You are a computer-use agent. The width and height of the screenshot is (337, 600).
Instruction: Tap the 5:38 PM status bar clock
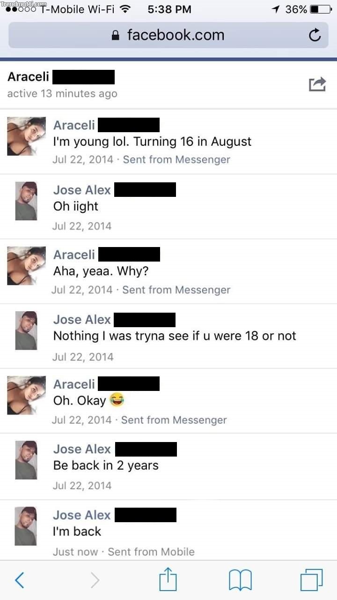[169, 9]
